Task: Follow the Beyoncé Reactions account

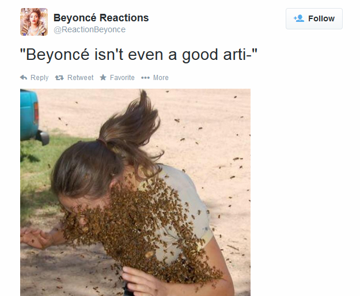Action: pos(314,18)
